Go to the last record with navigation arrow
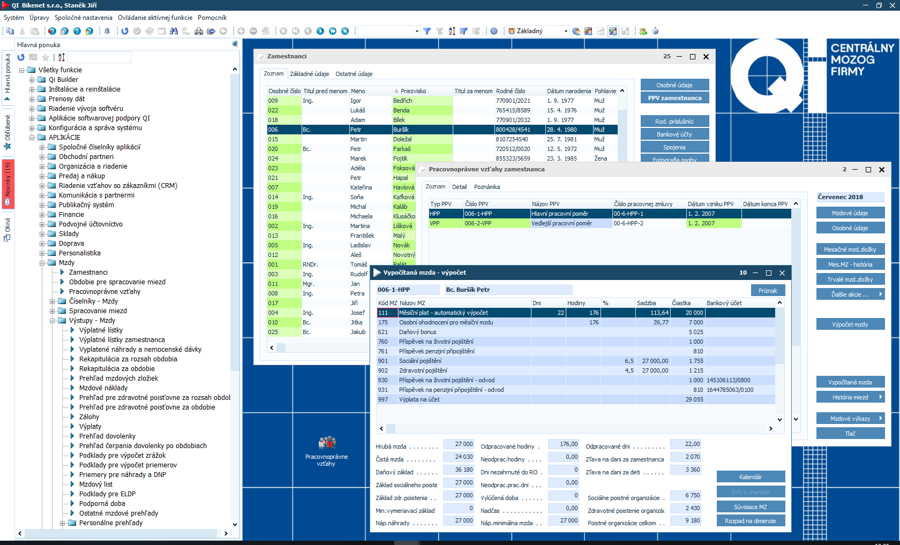The height and width of the screenshot is (545, 900). (x=345, y=31)
